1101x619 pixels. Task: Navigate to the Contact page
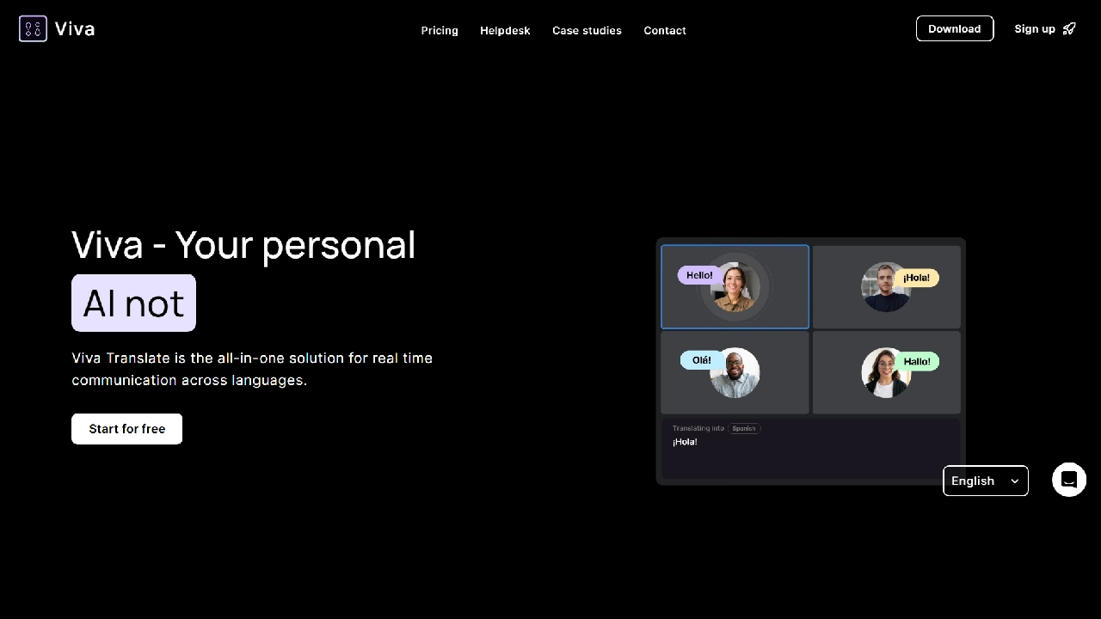pos(665,30)
